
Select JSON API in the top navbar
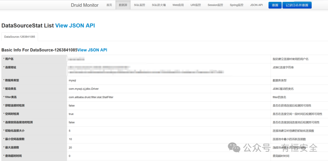point(256,5)
